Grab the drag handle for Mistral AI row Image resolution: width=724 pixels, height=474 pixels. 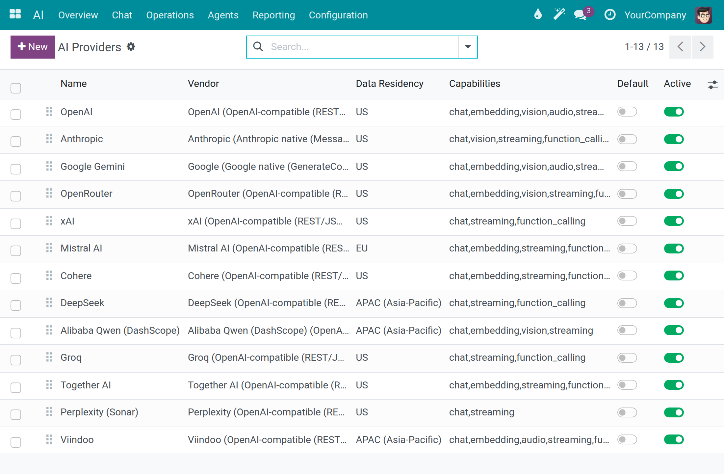49,248
